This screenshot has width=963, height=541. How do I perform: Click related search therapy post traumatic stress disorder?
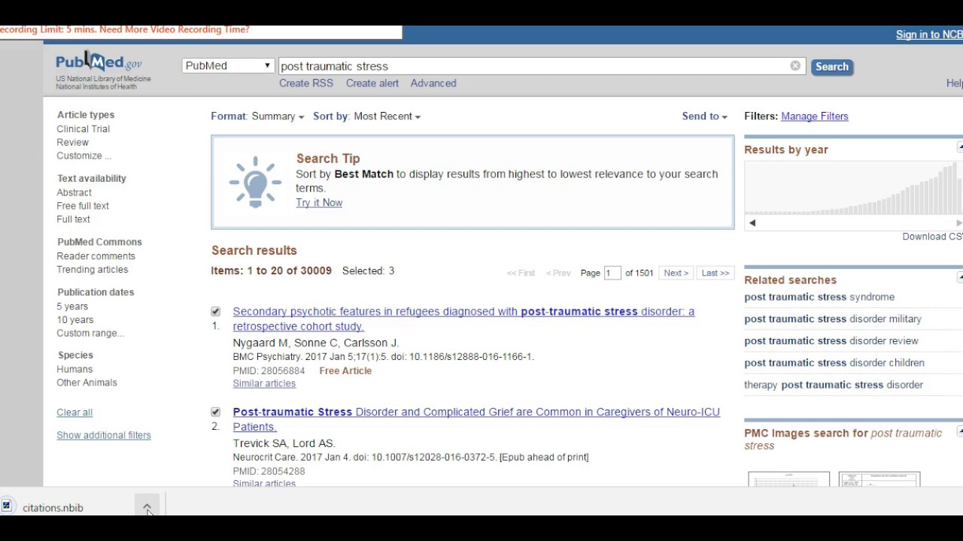pyautogui.click(x=834, y=385)
